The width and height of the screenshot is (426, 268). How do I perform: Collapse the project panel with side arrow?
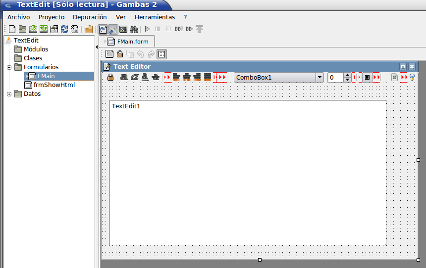pyautogui.click(x=97, y=47)
